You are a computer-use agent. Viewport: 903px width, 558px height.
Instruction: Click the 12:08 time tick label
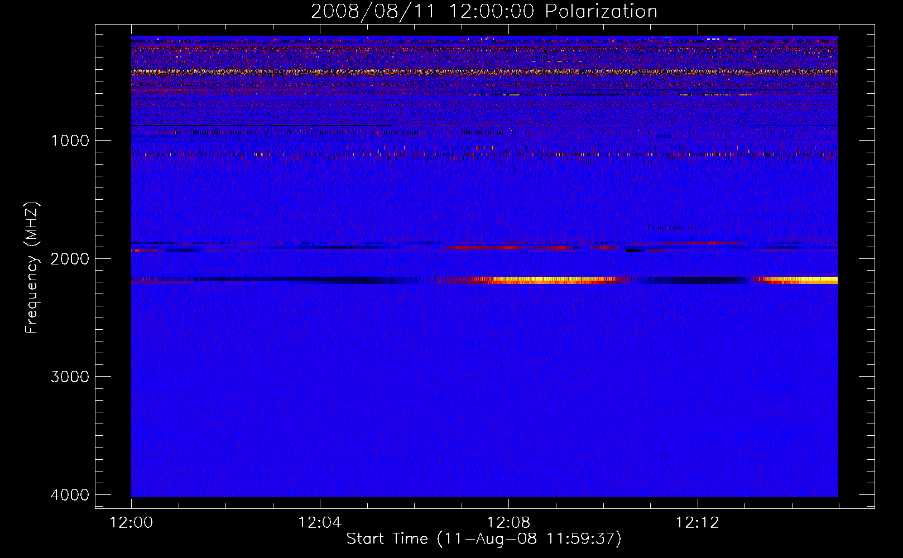tap(508, 523)
